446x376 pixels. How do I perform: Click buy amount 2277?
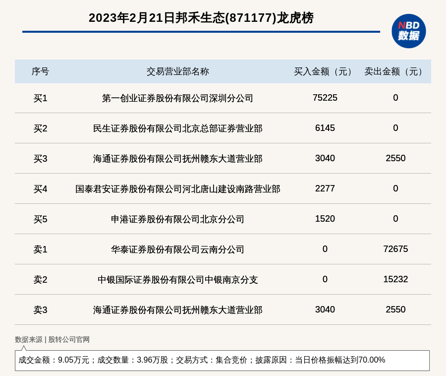coord(325,188)
